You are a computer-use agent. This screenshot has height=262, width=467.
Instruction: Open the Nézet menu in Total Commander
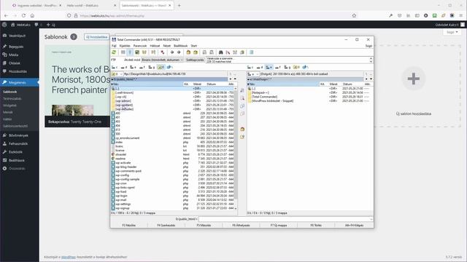(x=167, y=46)
